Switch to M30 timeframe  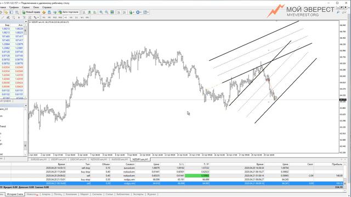coord(60,18)
